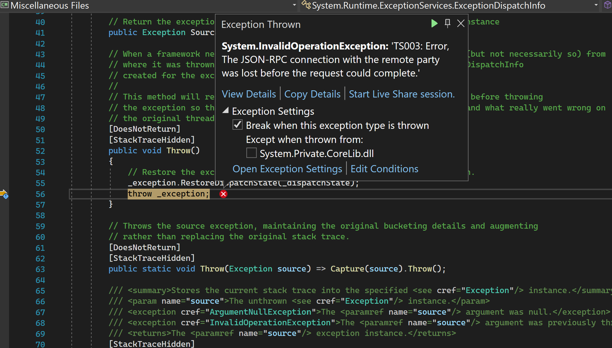Click the yellow execution arrow in the gutter
Viewport: 612px width, 348px height.
click(x=3, y=192)
